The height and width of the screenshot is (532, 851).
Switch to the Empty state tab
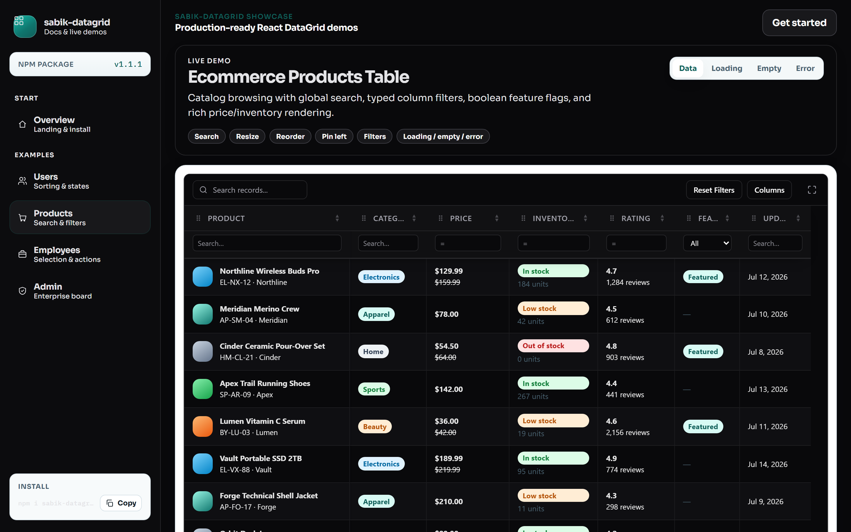tap(769, 68)
